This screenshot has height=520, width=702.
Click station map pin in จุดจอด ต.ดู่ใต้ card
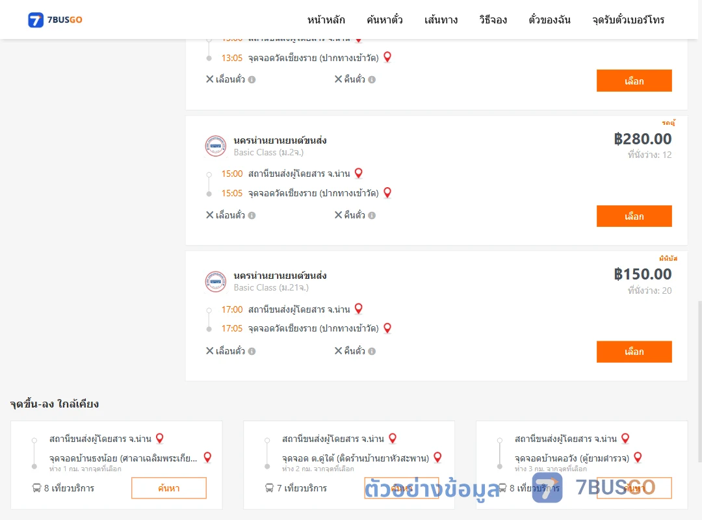[393, 439]
